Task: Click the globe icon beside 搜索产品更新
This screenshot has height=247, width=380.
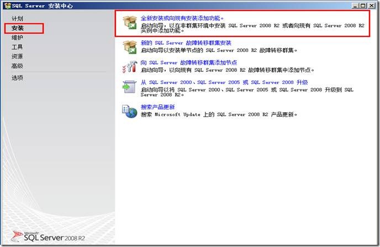Action: click(130, 111)
